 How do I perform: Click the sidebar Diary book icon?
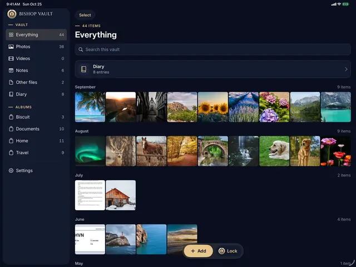pos(11,94)
